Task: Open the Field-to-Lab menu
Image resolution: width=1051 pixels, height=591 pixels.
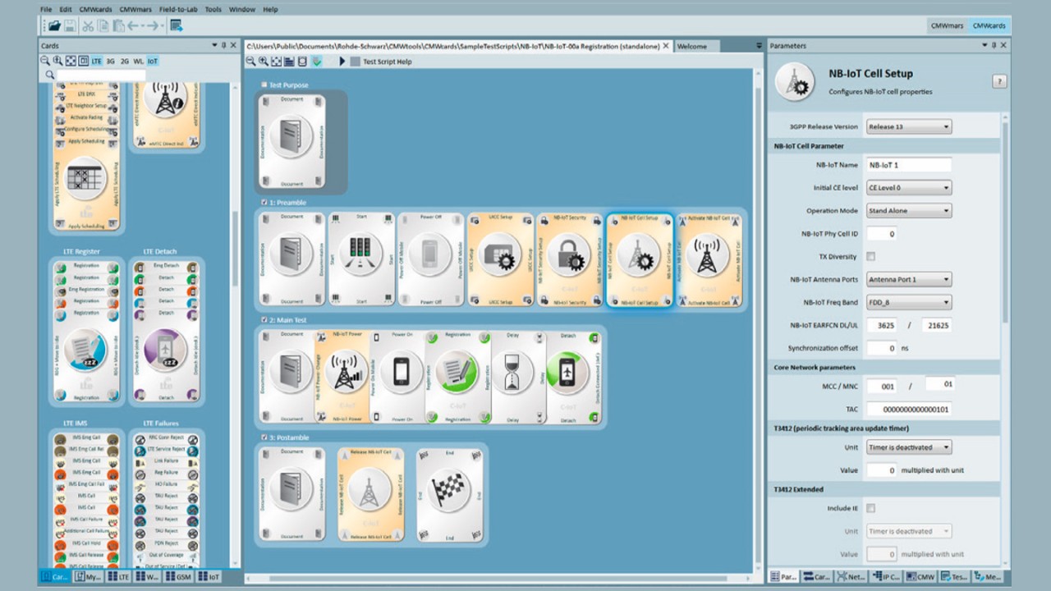Action: pyautogui.click(x=178, y=9)
